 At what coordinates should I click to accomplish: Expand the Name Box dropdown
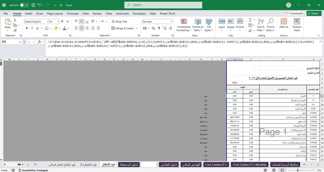click(x=20, y=42)
